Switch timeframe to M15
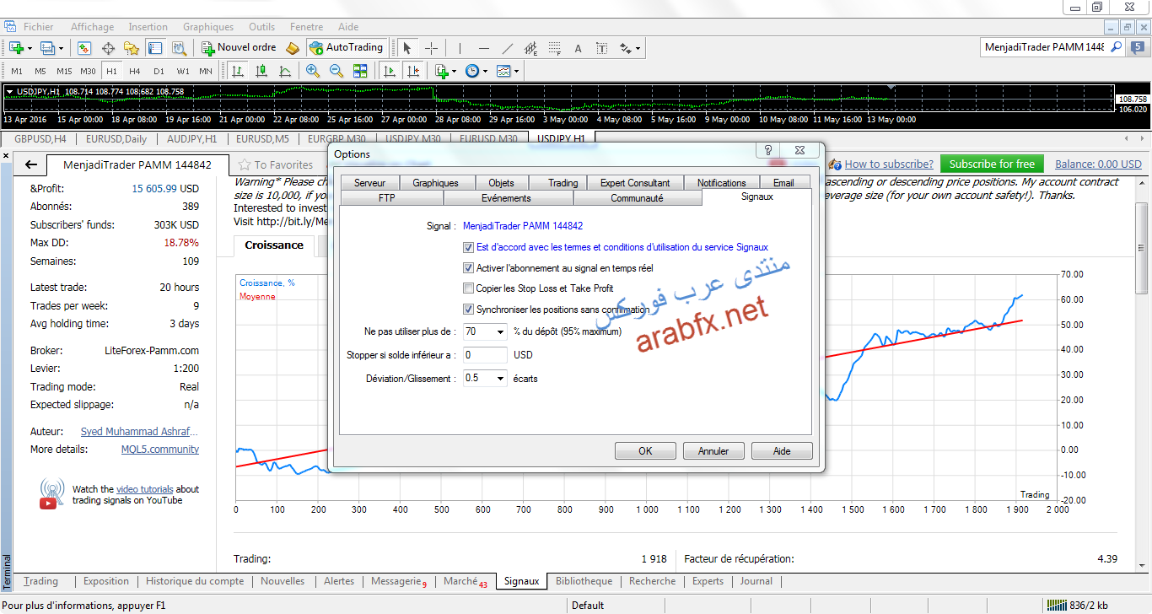This screenshot has width=1152, height=614. pos(64,71)
